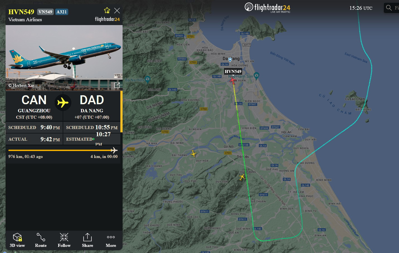Screen dimensions: 399x253
Task: Select the red HVN549 aircraft on map
Action: [x=233, y=81]
